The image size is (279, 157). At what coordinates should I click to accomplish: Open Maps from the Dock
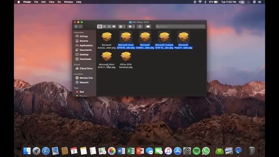click(102, 151)
